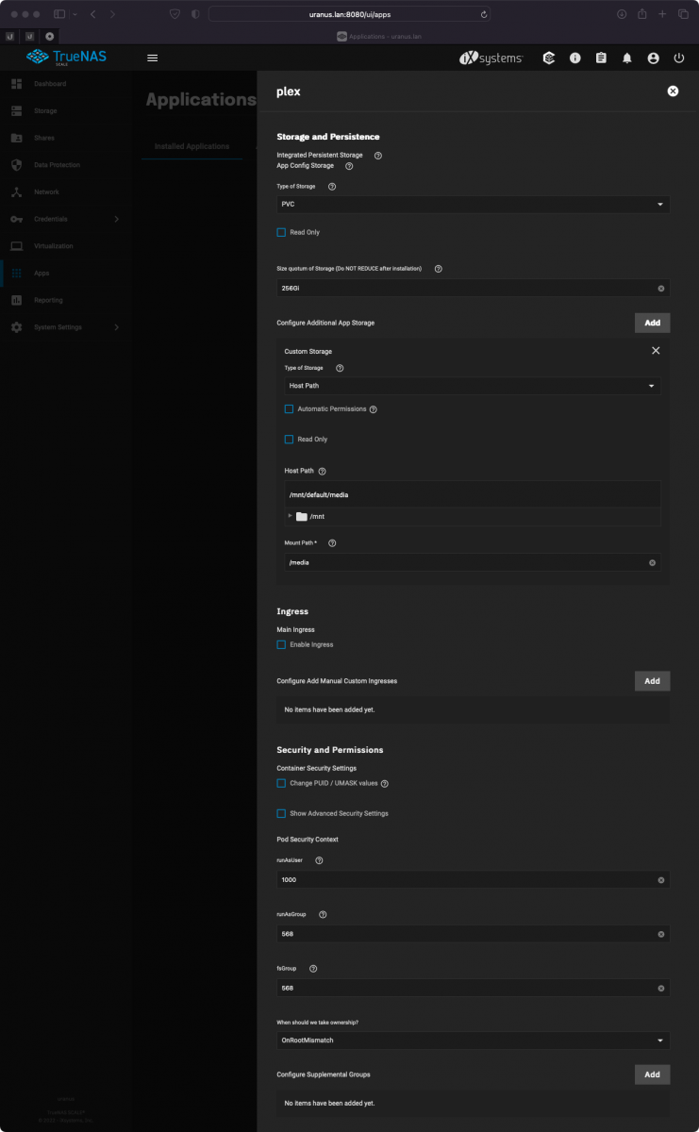This screenshot has width=699, height=1132.
Task: Clear the 256Gi size quotum field
Action: click(661, 288)
